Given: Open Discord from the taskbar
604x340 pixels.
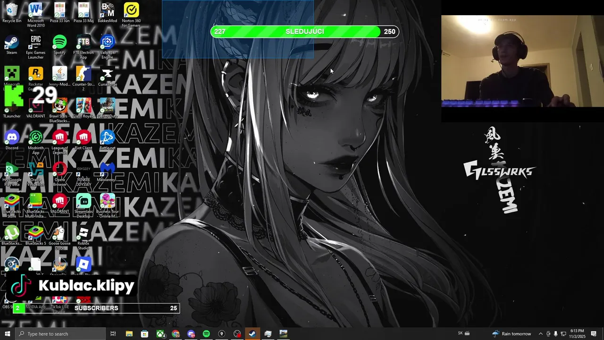Looking at the screenshot, I should point(191,334).
